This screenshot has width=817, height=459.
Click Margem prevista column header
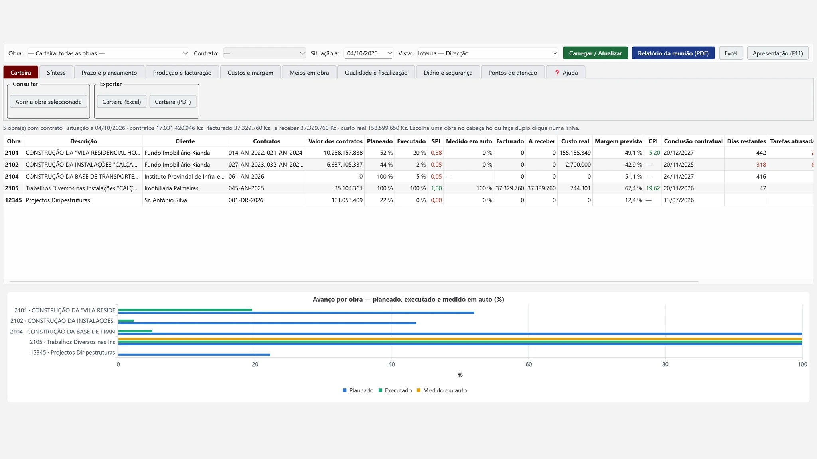coord(618,141)
